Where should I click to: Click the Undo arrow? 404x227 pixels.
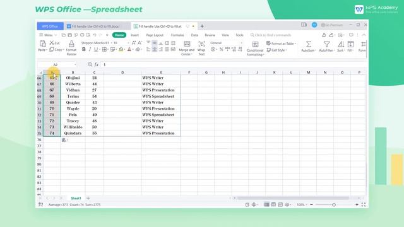[95, 35]
